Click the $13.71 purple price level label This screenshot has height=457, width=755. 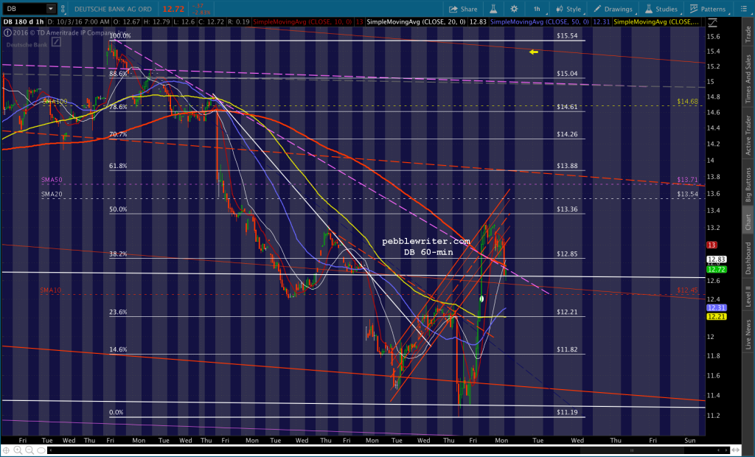tap(687, 180)
